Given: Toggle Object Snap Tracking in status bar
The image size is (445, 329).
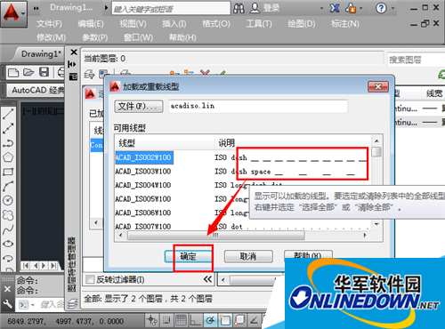Looking at the screenshot, I should (x=254, y=320).
